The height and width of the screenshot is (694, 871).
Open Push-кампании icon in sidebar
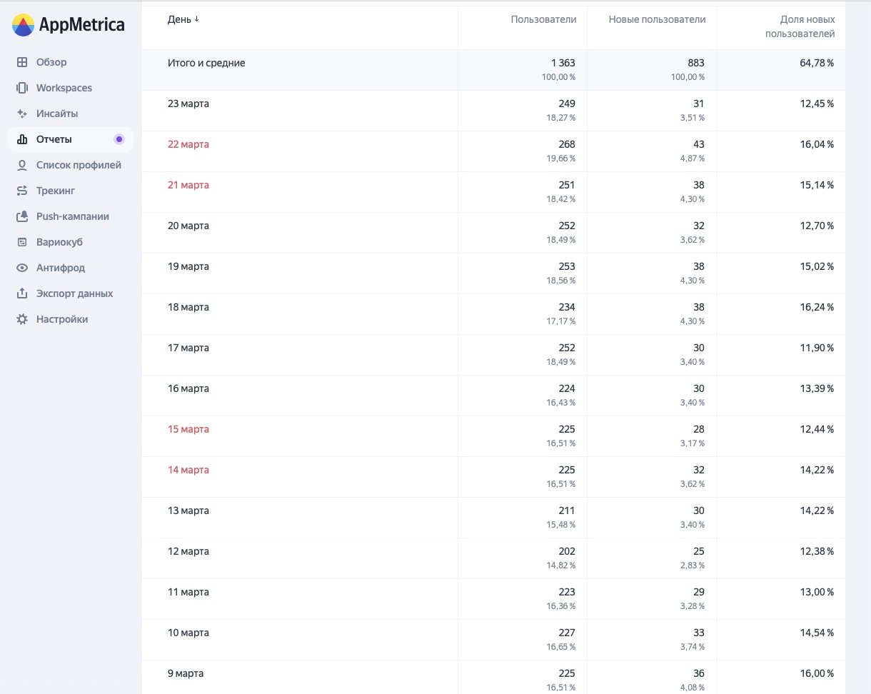(x=22, y=216)
